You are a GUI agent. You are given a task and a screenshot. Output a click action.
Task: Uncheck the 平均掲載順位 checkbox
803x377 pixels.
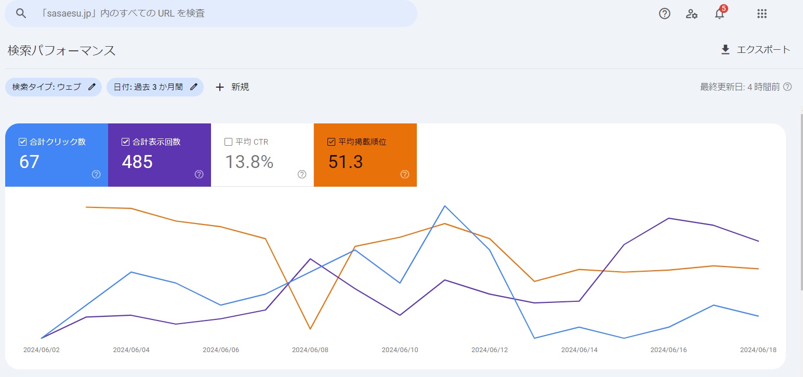(x=331, y=142)
